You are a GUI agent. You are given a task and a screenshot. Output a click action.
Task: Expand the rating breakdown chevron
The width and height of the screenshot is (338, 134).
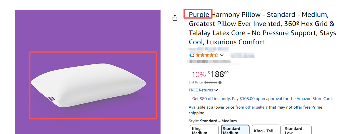pos(222,55)
